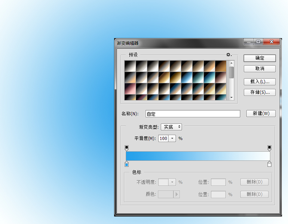Select the blue color stop below gradient bar
The height and width of the screenshot is (224, 288).
(x=126, y=164)
